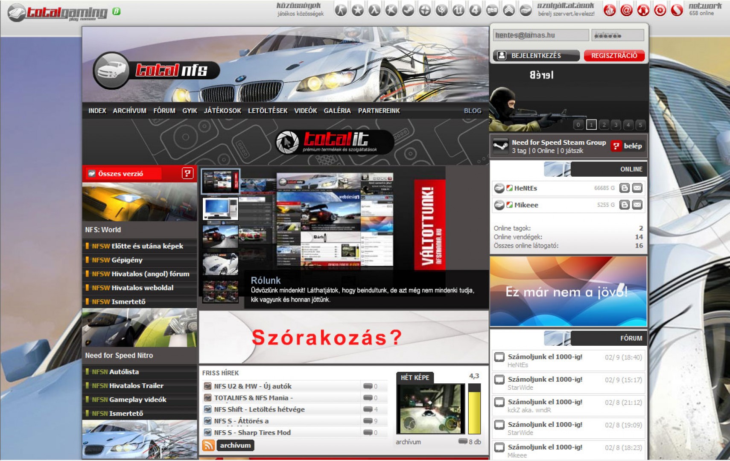Select the first slideshow thumbnail

tap(220, 181)
